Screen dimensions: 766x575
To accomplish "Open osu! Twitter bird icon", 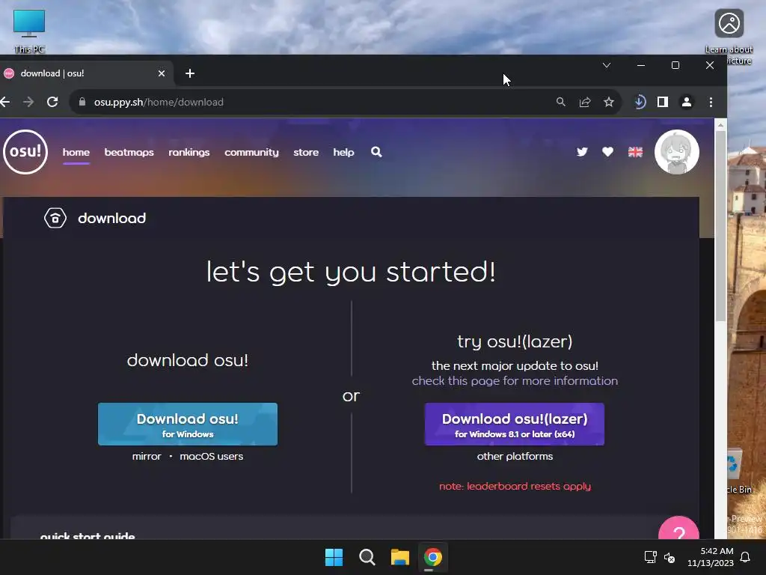I will (x=582, y=152).
